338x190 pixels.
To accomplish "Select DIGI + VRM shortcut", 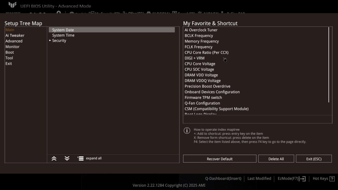I will (x=194, y=58).
